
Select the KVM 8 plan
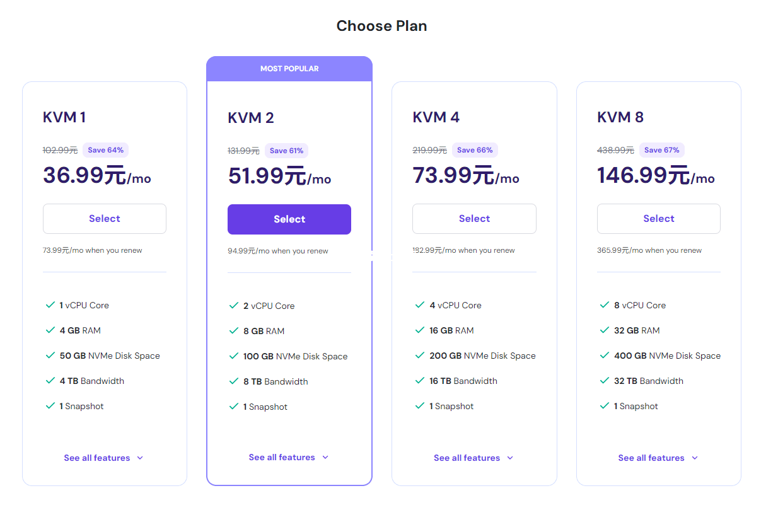[x=658, y=219]
